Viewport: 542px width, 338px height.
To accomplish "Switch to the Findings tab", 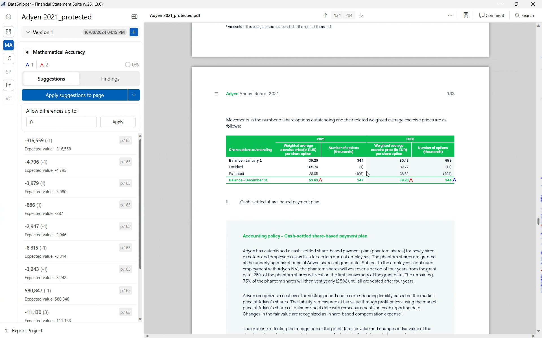I will click(x=110, y=79).
